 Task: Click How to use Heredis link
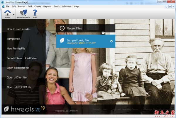click(18, 29)
